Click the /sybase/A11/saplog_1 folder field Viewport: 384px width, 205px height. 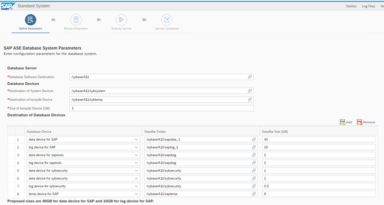click(201, 147)
